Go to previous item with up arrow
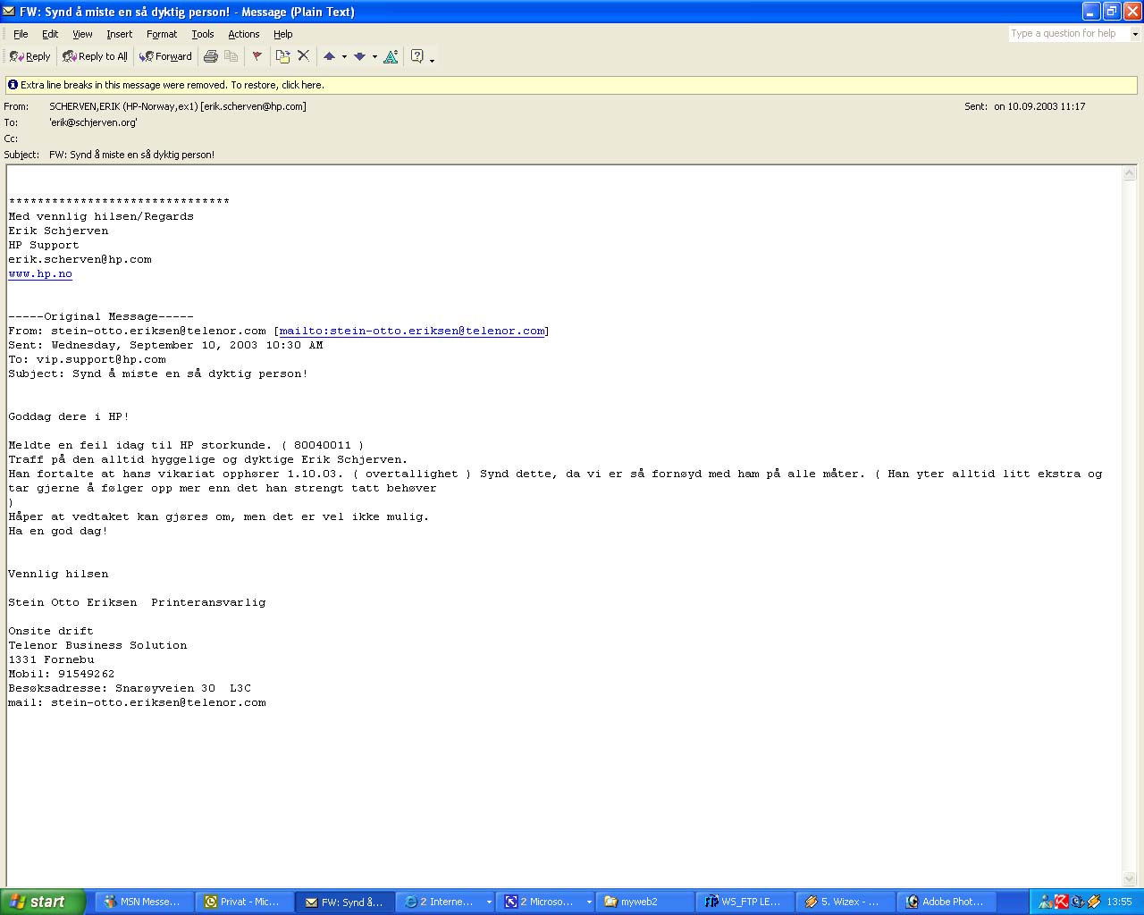The image size is (1144, 915). [329, 56]
